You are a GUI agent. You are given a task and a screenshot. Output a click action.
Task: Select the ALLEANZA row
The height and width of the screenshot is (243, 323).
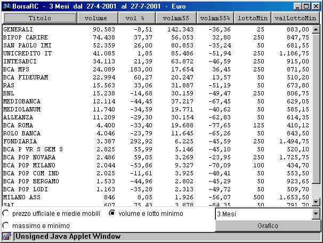click(156, 117)
